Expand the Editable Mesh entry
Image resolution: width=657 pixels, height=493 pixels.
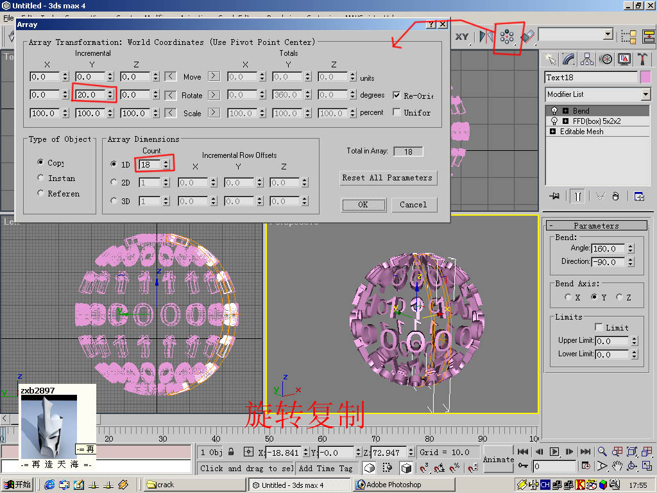552,131
